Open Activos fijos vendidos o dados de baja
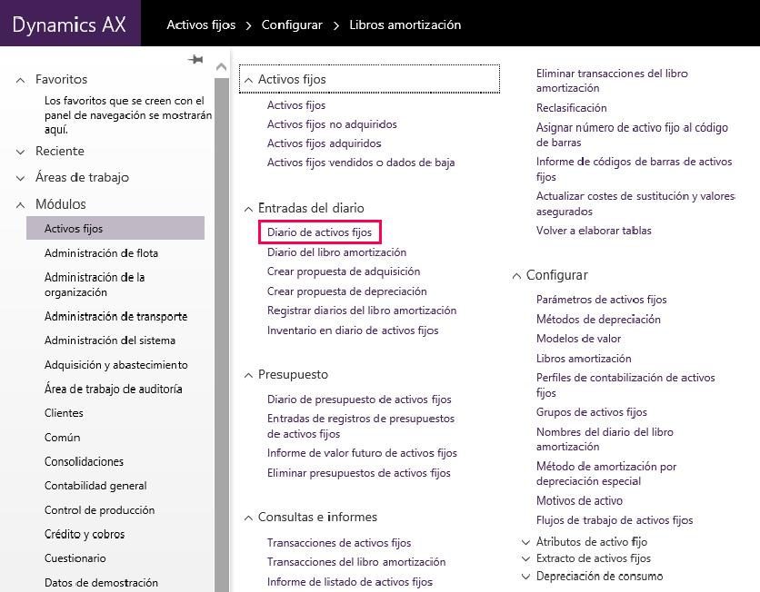 (x=361, y=163)
